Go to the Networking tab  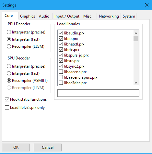click(109, 16)
